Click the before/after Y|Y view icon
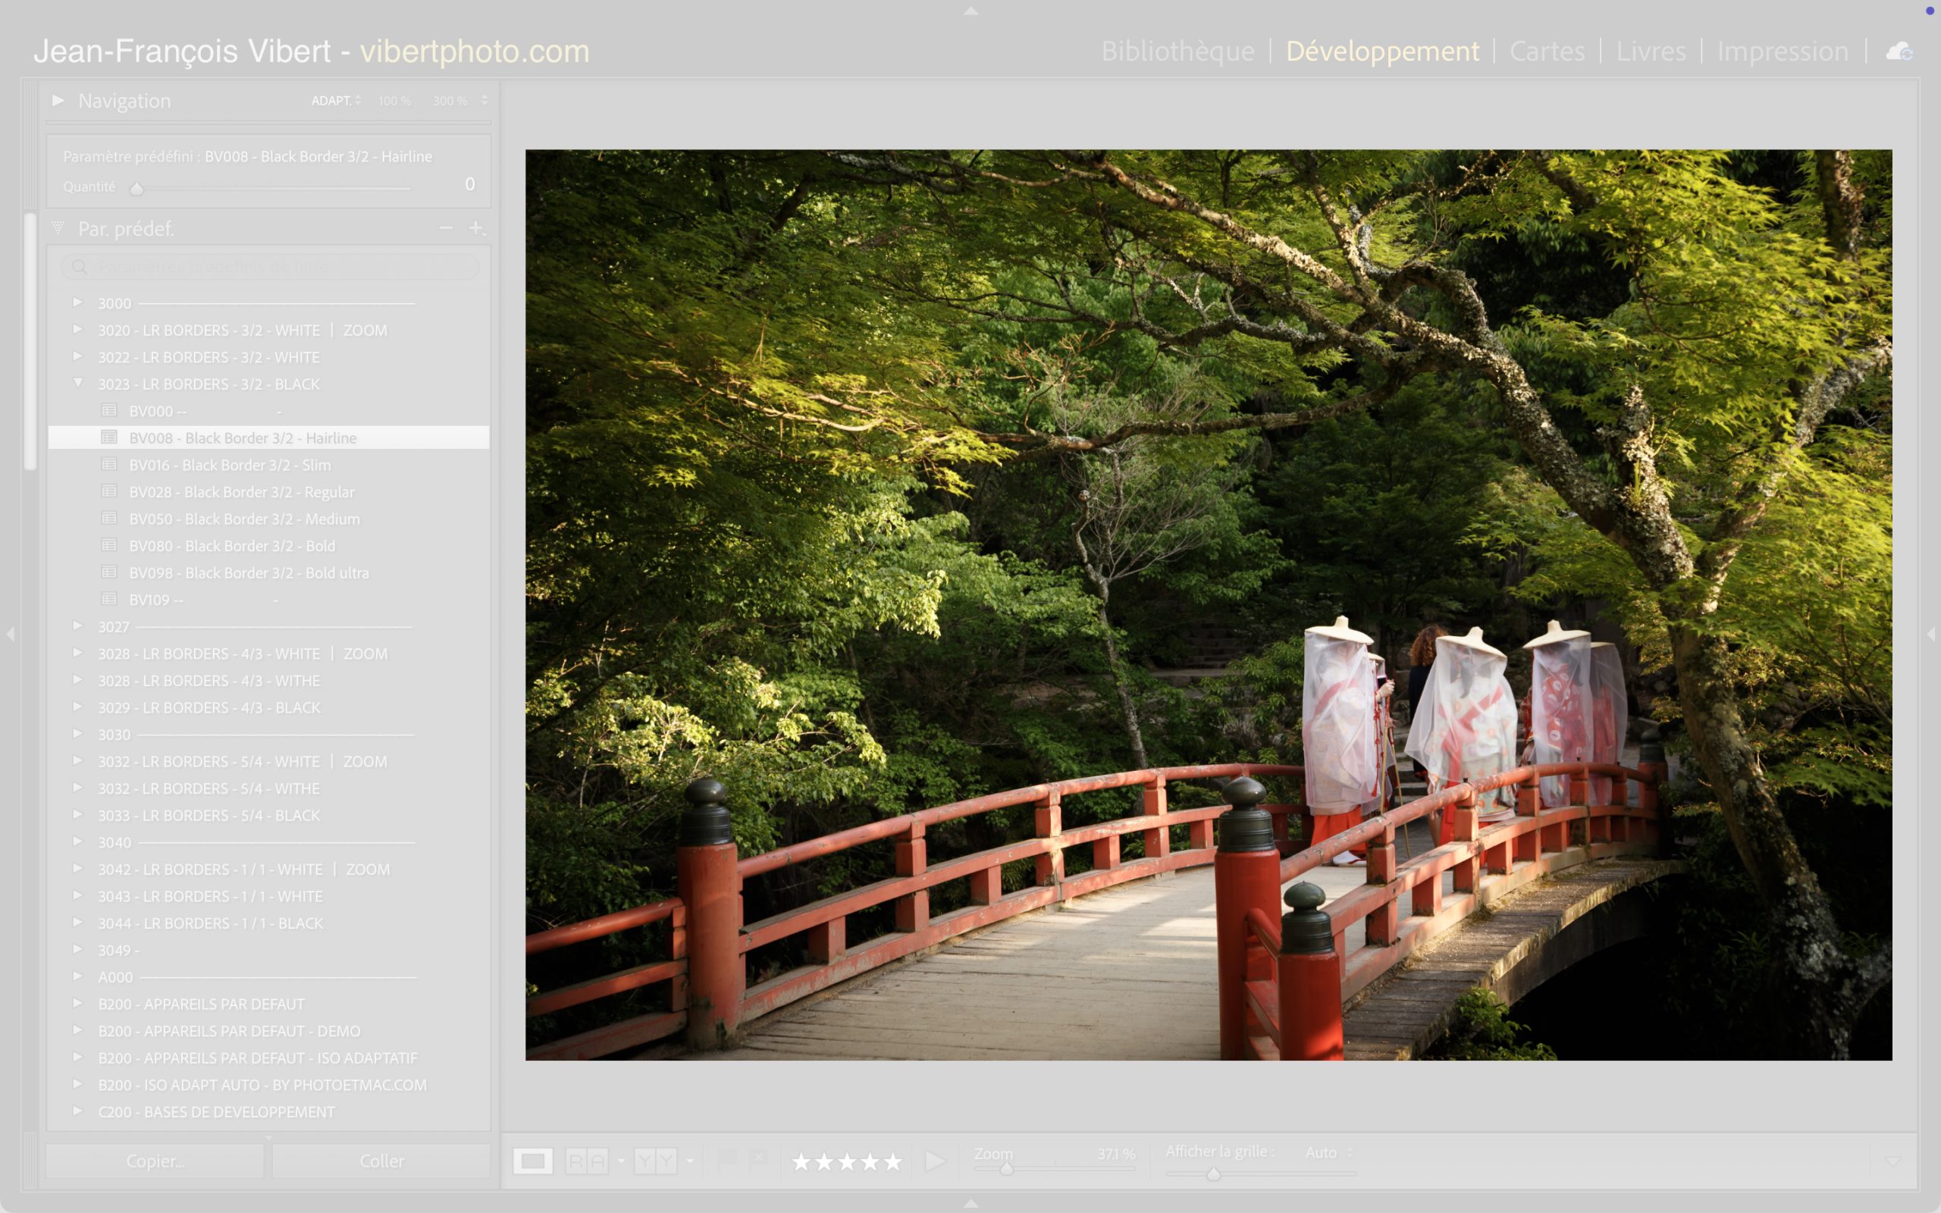 654,1161
